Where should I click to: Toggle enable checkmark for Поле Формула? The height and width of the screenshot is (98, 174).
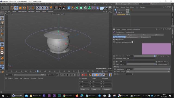[129, 14]
